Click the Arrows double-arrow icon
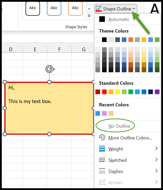The height and width of the screenshot is (190, 163). click(102, 182)
